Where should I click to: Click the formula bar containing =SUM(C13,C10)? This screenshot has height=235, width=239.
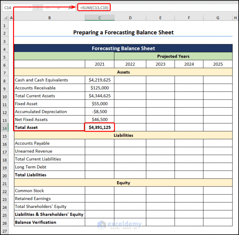pos(158,7)
